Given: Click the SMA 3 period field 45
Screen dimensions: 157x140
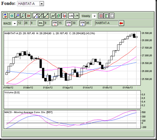Looking at the screenshot, I should tap(89, 23).
